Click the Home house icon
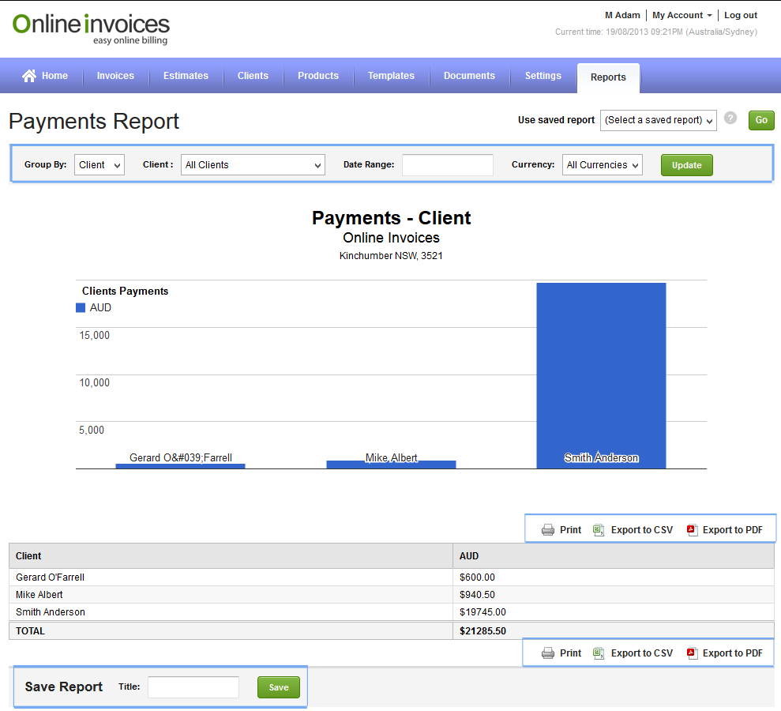This screenshot has width=781, height=711. tap(29, 76)
